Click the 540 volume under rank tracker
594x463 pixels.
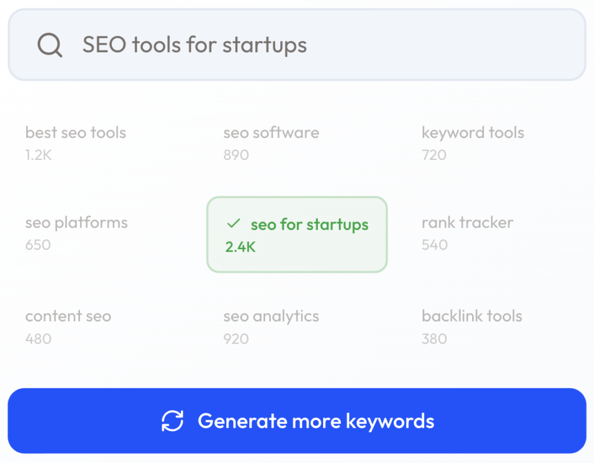pos(434,245)
